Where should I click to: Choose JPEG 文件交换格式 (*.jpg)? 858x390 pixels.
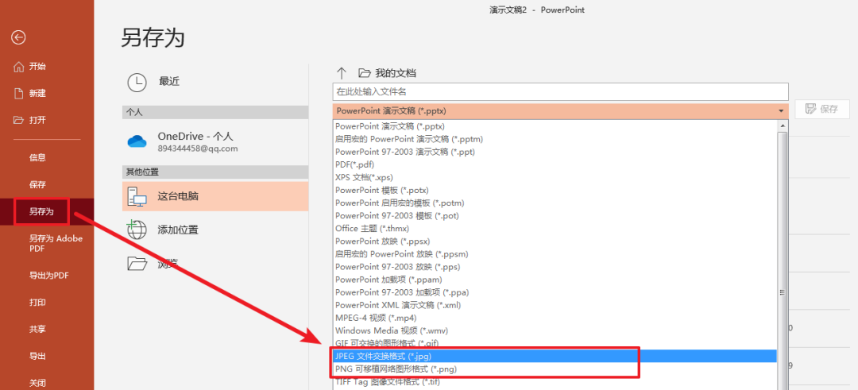[555, 356]
